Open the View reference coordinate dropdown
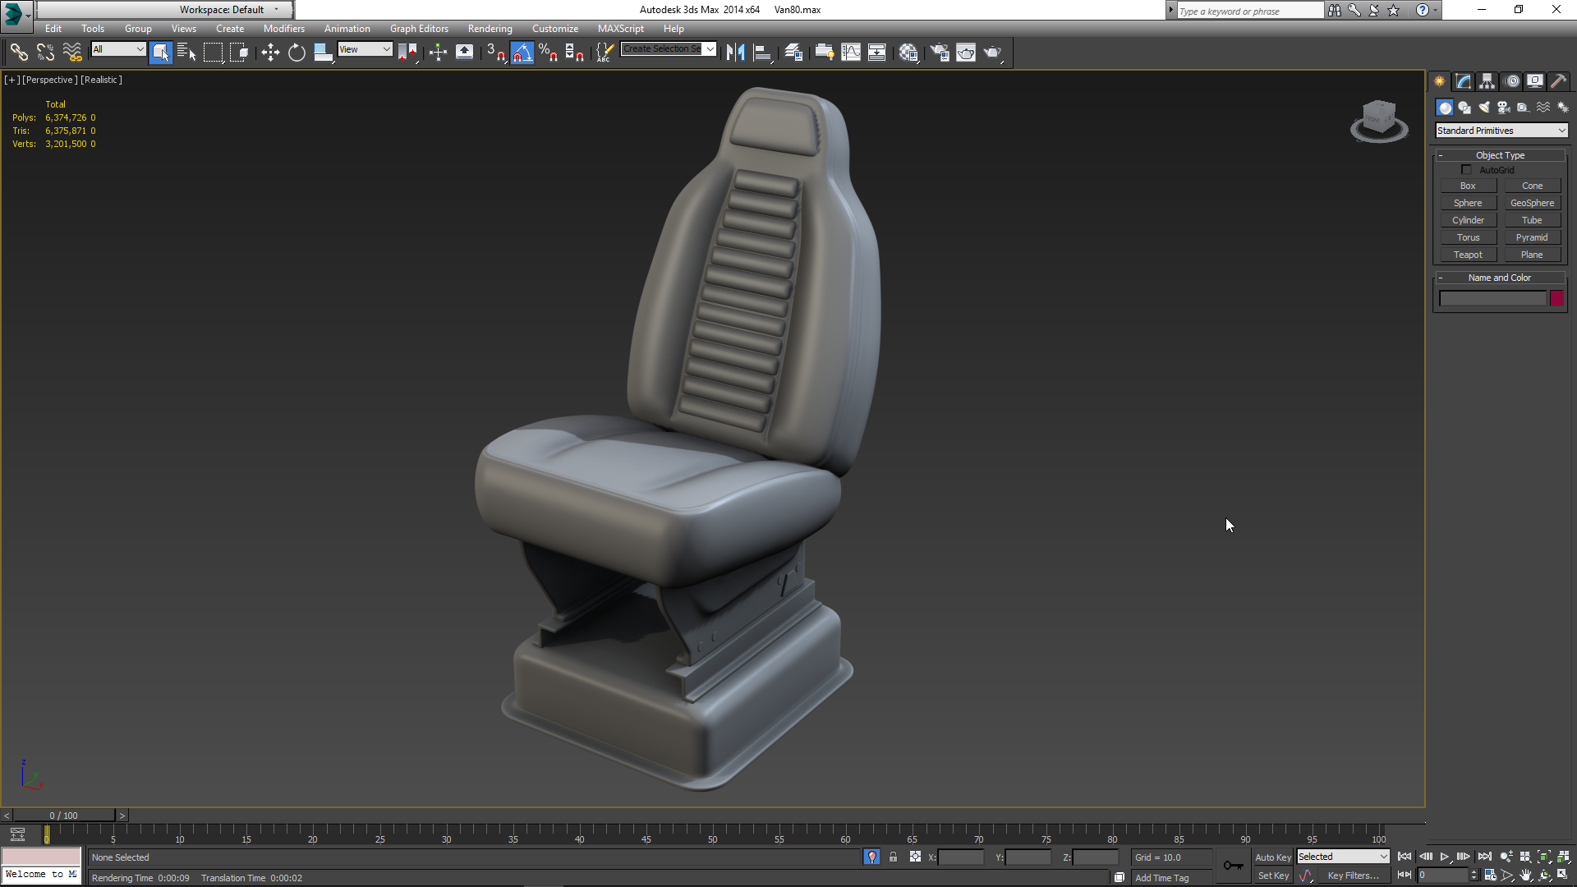The height and width of the screenshot is (887, 1577). coord(365,49)
